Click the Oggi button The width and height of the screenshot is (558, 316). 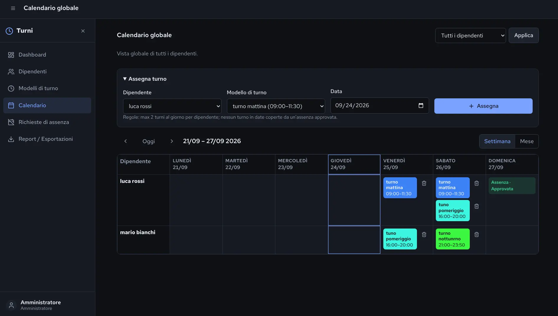[148, 141]
